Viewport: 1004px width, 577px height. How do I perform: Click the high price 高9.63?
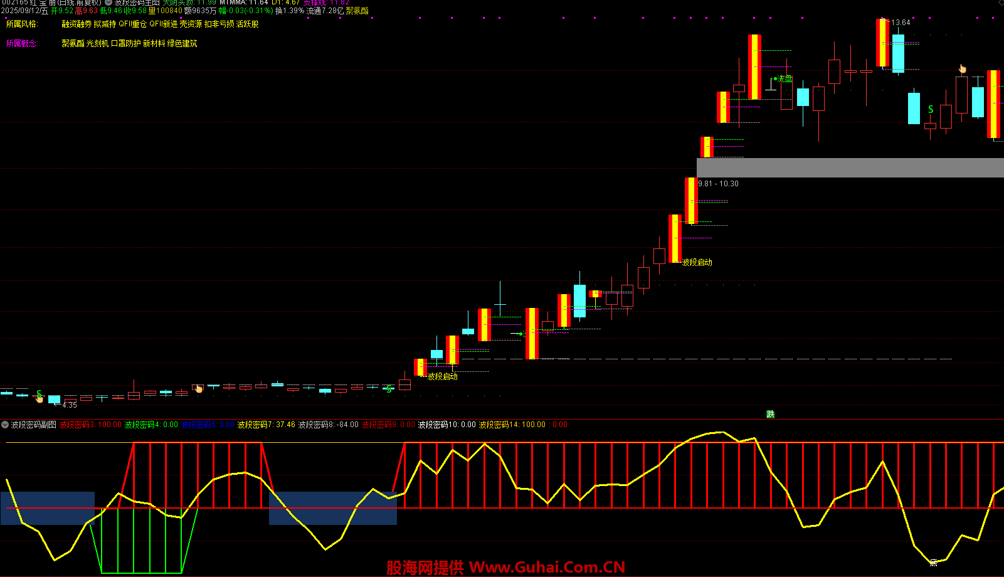[x=86, y=11]
